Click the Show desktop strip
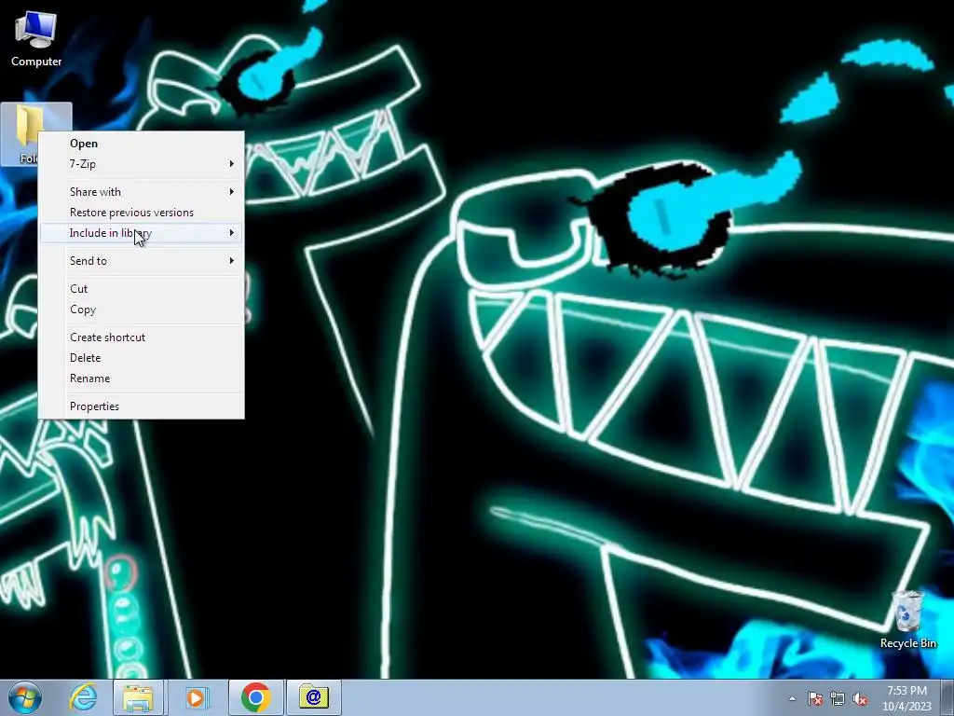Viewport: 954px width, 716px height. 947,697
